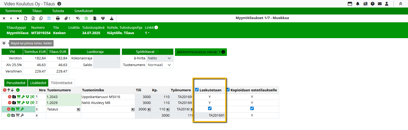Open the Tuotenumero Normaali dropdown
The height and width of the screenshot is (130, 408).
point(160,65)
